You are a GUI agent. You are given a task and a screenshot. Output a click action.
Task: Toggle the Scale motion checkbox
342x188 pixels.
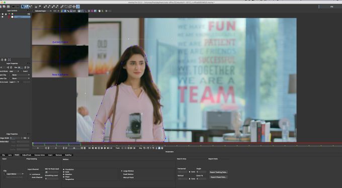coord(64,172)
